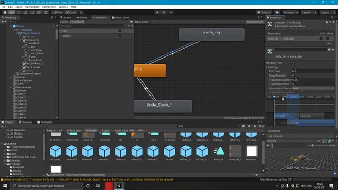Switch to the Scene tab
The width and height of the screenshot is (338, 190).
tap(65, 17)
